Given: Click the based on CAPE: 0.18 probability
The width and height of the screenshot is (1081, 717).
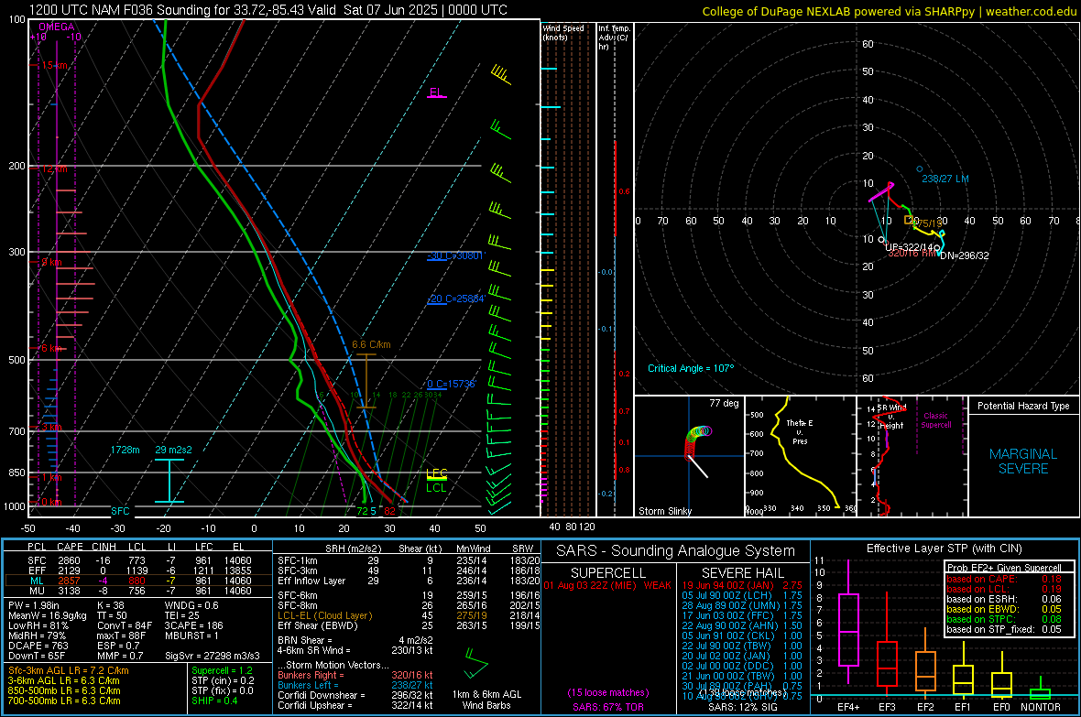Looking at the screenshot, I should pos(1004,579).
